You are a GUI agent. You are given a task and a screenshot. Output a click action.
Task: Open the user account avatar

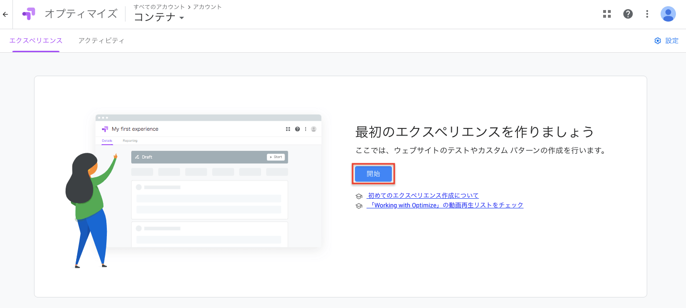tap(668, 14)
